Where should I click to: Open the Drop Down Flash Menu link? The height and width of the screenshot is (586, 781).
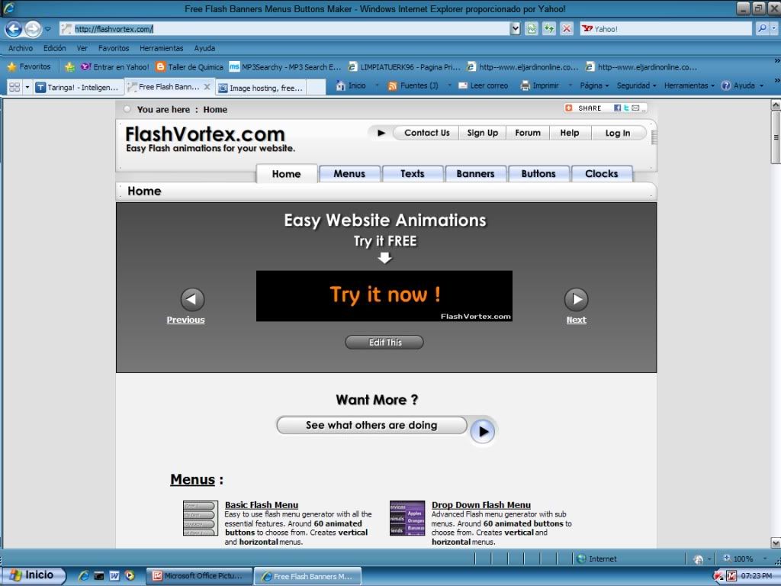(481, 505)
